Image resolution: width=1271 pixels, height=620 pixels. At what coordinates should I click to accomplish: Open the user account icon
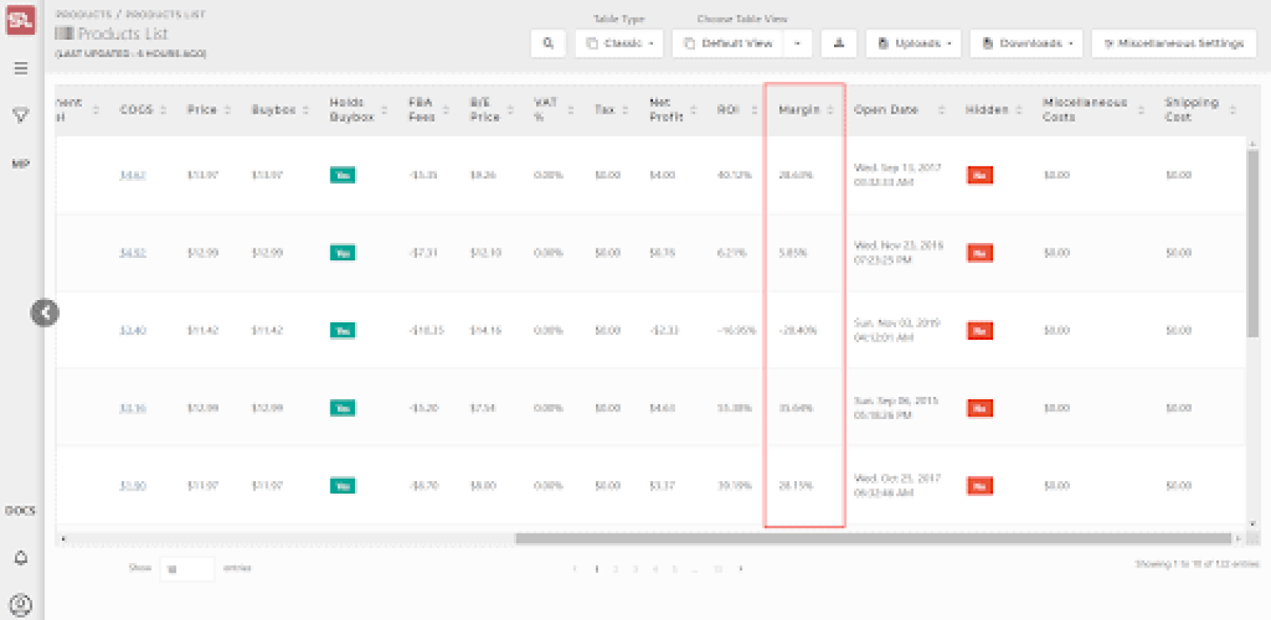click(21, 606)
